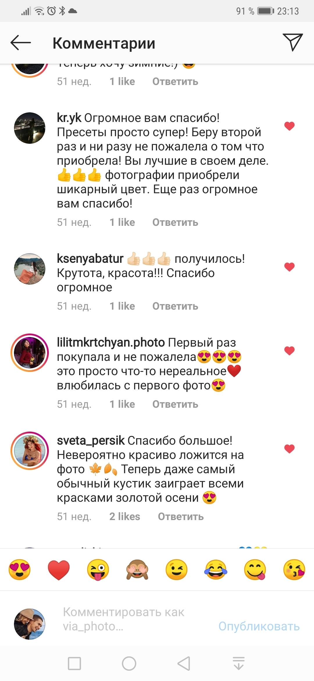Toggle like on ksenyabatur comment
This screenshot has height=681, width=314.
click(x=289, y=267)
